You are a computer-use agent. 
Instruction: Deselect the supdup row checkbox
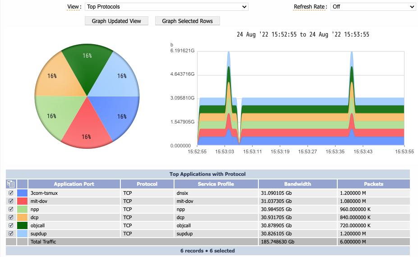pyautogui.click(x=11, y=234)
